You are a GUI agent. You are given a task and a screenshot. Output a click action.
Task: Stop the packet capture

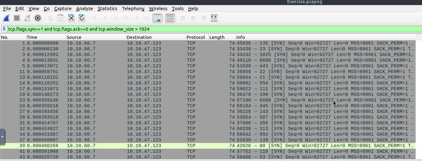(17, 18)
